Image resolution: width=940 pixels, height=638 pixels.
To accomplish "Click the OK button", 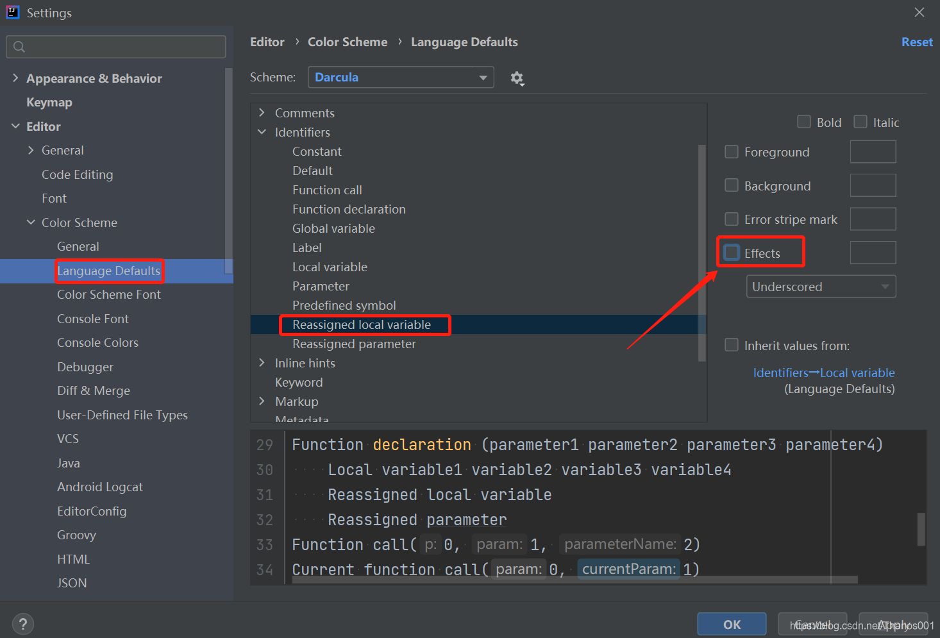I will 732,625.
